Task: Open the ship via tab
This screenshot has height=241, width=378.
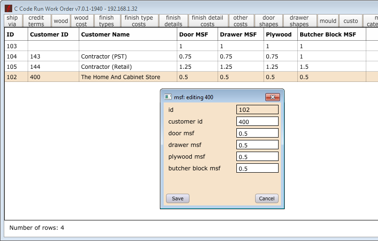Action: (x=12, y=21)
